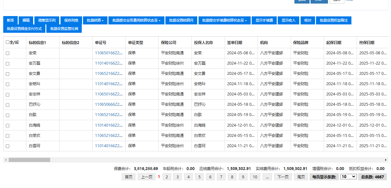Click 下一页 to go to next page

pos(283,177)
